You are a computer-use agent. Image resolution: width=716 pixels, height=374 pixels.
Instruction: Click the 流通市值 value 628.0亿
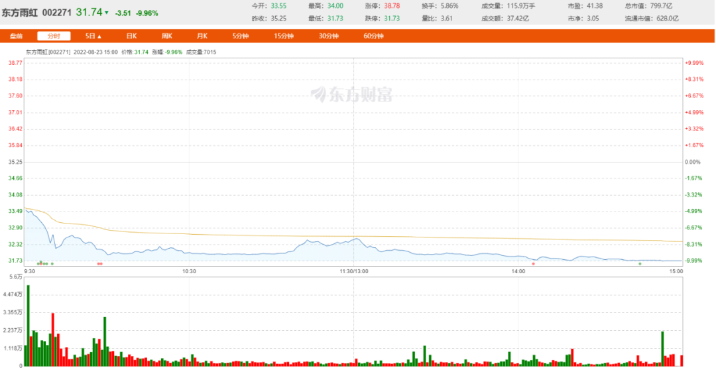click(x=668, y=19)
